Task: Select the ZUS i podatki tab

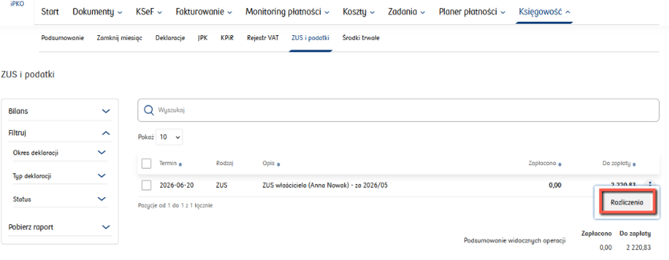Action: [x=310, y=38]
